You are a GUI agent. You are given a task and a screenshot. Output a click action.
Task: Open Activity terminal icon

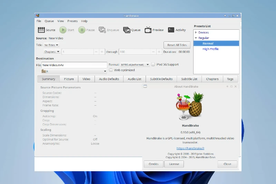171,30
